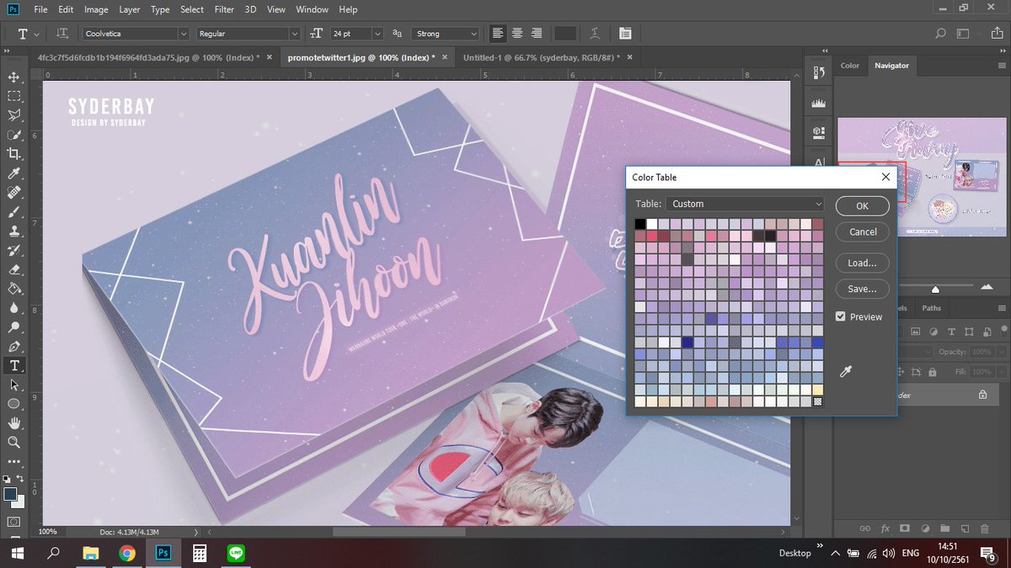
Task: Select the Dodge tool
Action: 13,327
